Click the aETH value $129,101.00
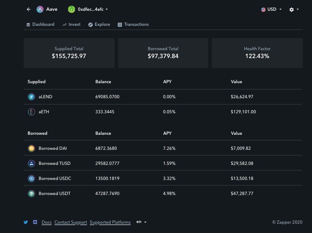 point(243,112)
